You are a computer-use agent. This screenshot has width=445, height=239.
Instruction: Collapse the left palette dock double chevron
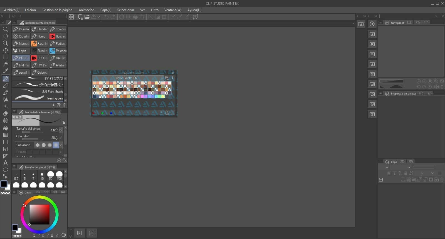point(2,16)
